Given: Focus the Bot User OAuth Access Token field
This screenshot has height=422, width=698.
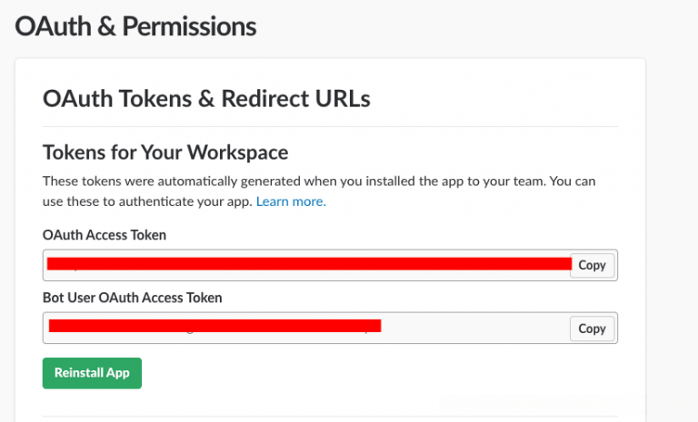Looking at the screenshot, I should (473, 329).
